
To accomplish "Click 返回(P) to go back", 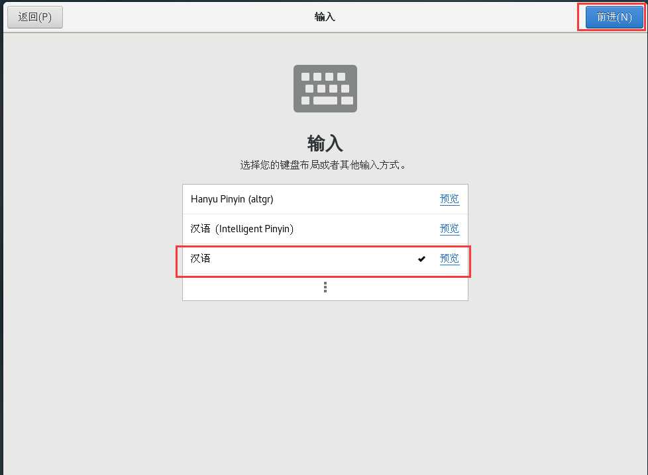I will coord(34,17).
